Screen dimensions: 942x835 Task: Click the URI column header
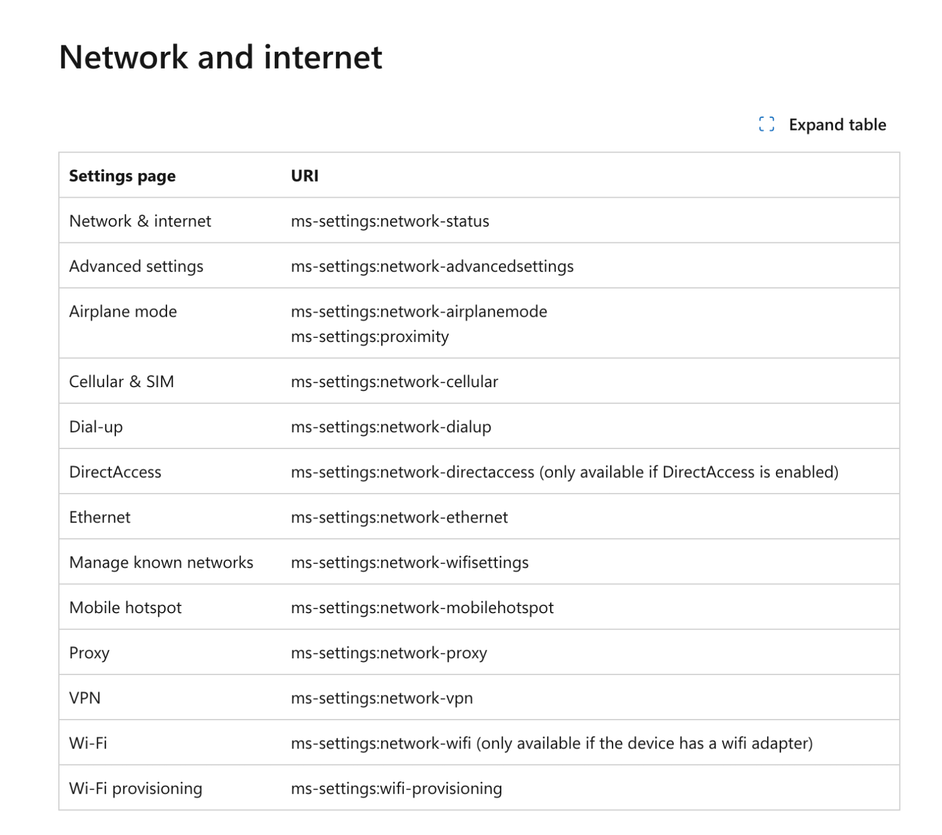[304, 176]
